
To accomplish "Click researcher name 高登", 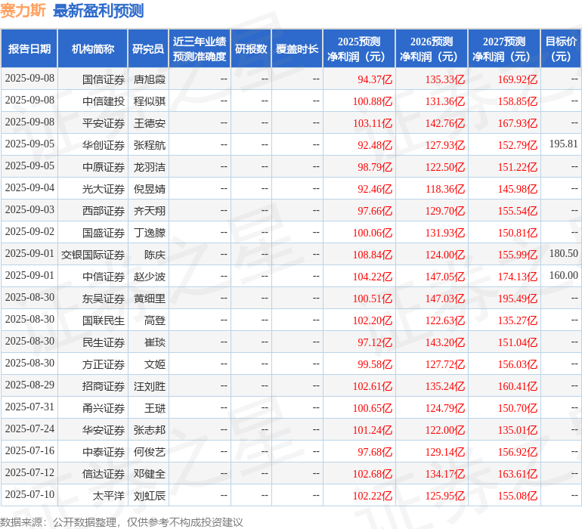I will tap(155, 320).
